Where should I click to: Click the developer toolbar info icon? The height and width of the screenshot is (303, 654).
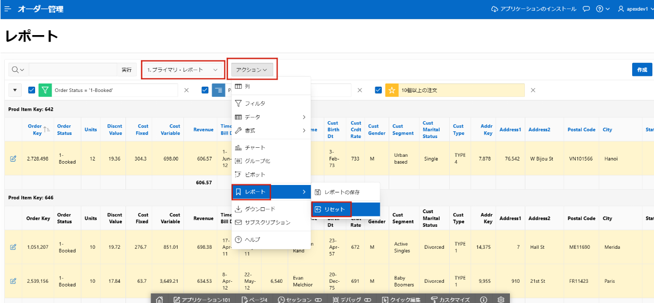[483, 300]
